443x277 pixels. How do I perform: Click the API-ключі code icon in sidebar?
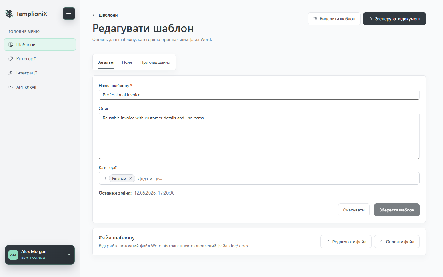pyautogui.click(x=10, y=87)
